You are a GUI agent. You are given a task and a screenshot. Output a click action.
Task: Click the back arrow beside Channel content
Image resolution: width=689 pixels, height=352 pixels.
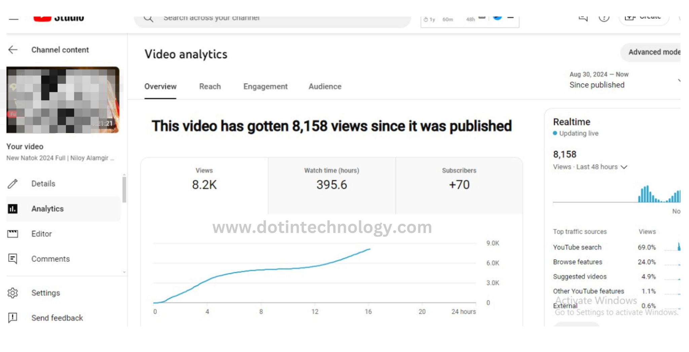(x=13, y=50)
